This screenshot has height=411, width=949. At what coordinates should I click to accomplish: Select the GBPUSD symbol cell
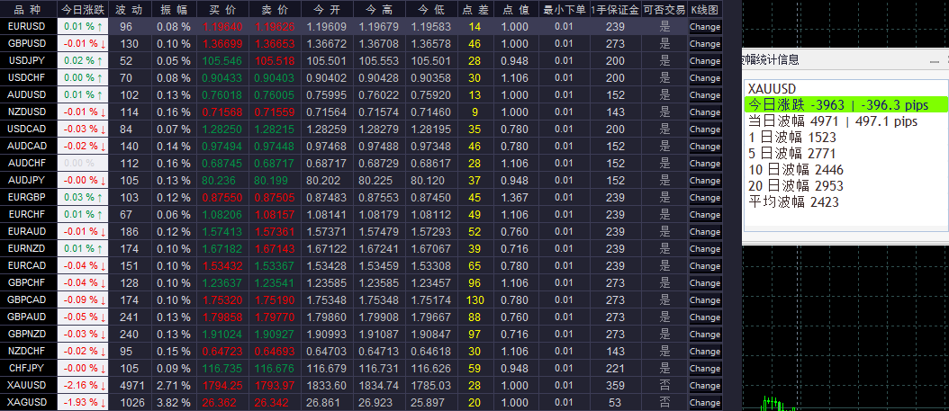coord(27,43)
